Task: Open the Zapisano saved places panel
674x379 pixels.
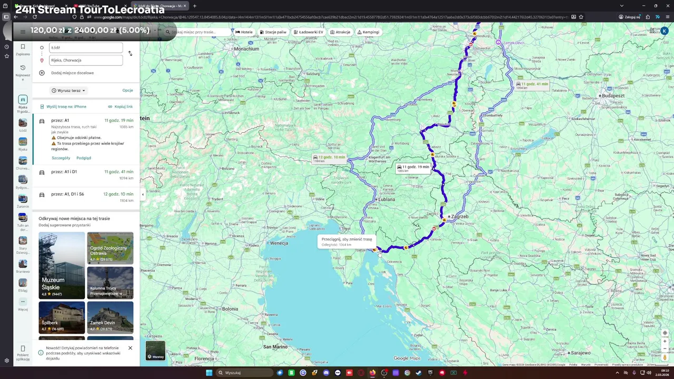Action: pos(23,50)
